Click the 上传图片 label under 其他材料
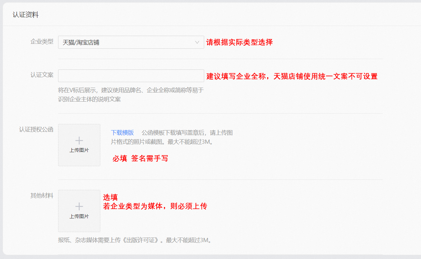This screenshot has height=259, width=421. tap(79, 216)
